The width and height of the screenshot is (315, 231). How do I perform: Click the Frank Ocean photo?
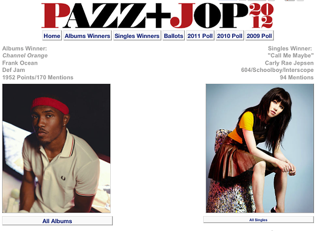click(x=56, y=148)
